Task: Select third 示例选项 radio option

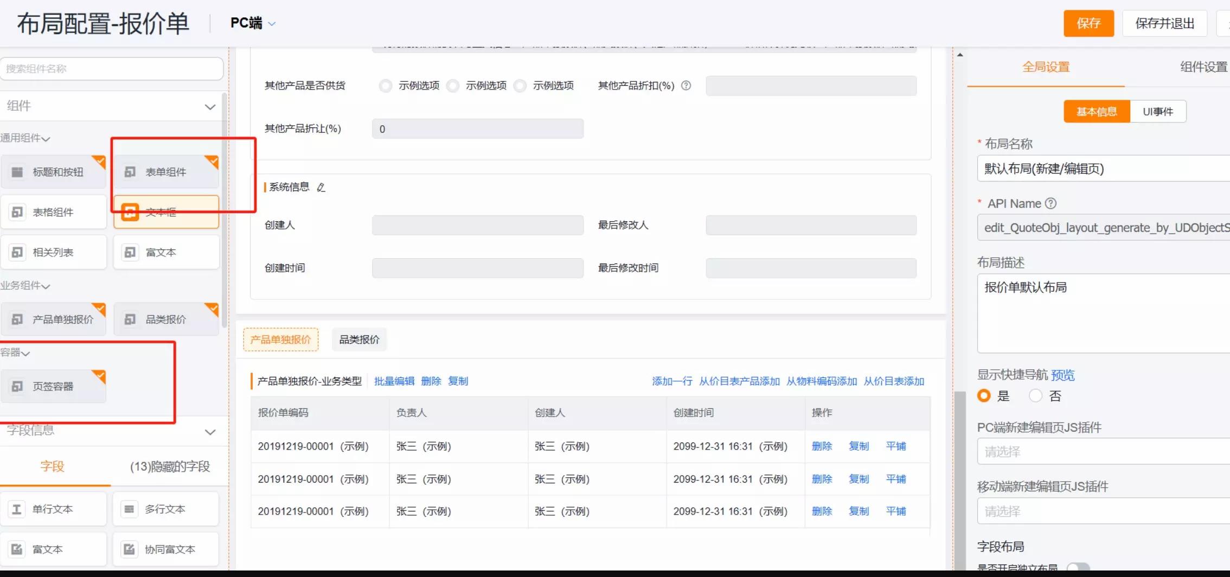Action: click(520, 86)
